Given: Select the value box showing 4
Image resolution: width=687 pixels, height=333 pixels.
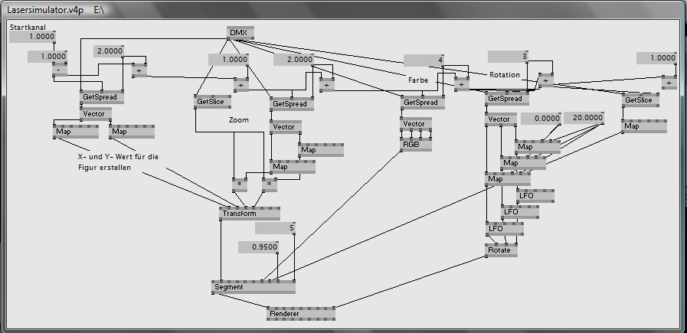Looking at the screenshot, I should click(x=425, y=60).
